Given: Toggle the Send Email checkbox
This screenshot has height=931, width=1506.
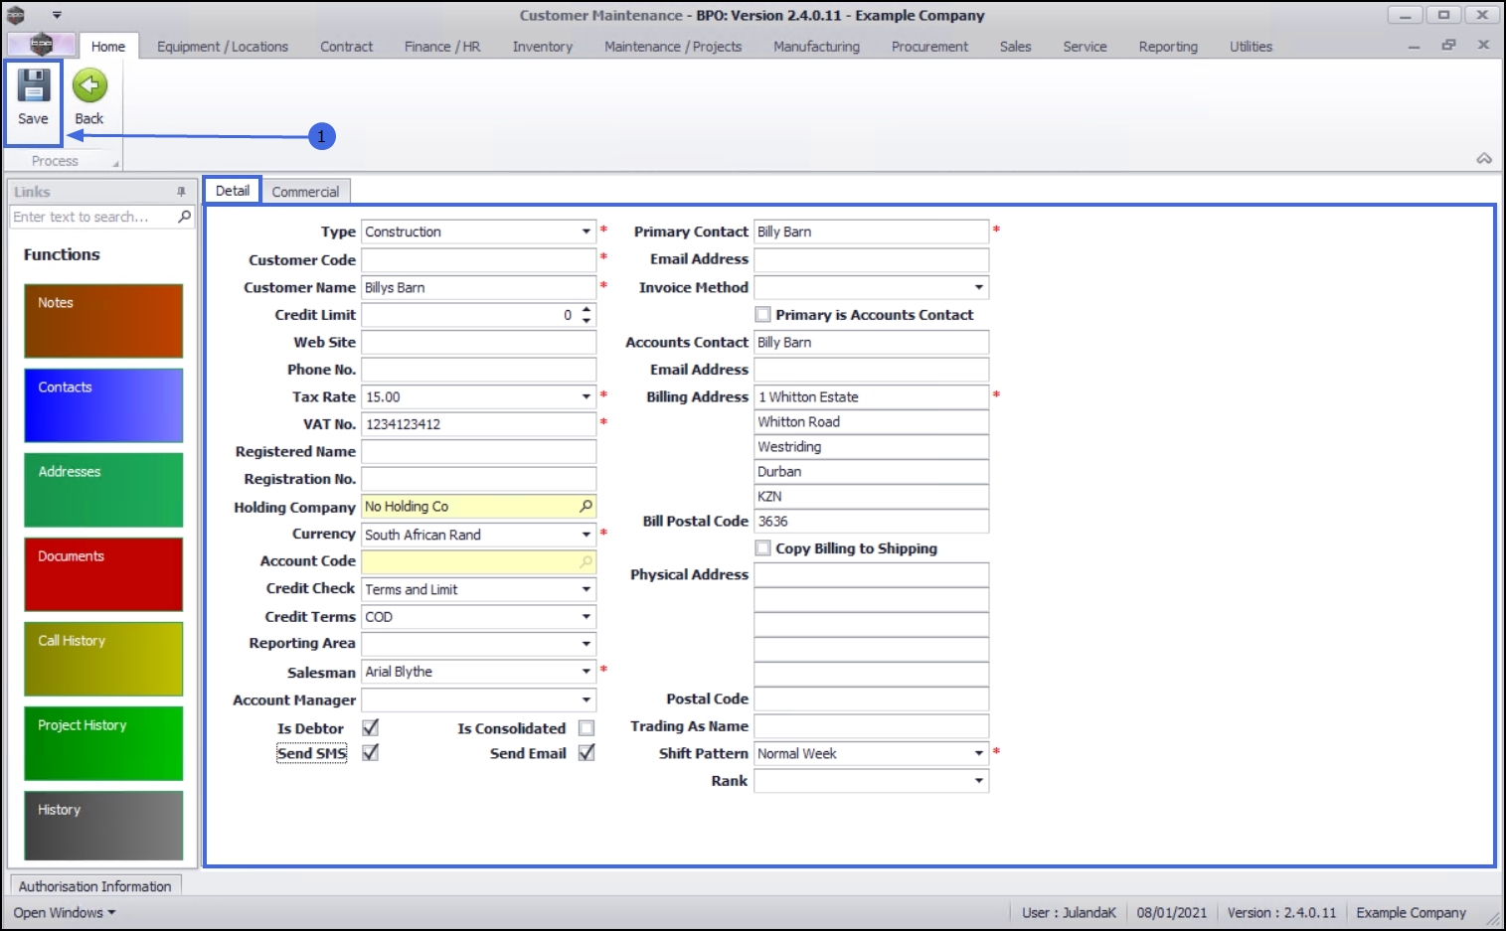Looking at the screenshot, I should pos(586,753).
